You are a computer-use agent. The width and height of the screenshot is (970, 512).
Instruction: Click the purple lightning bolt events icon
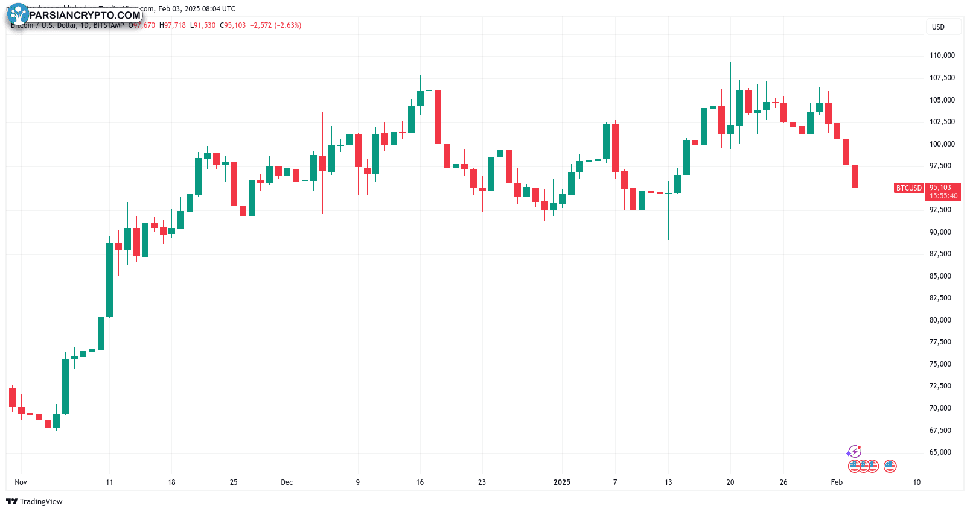(854, 452)
